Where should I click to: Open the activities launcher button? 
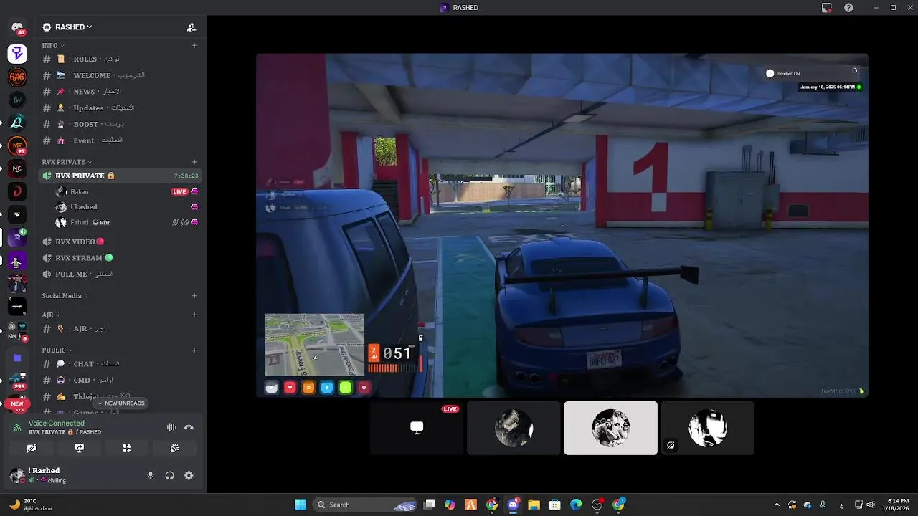point(126,448)
